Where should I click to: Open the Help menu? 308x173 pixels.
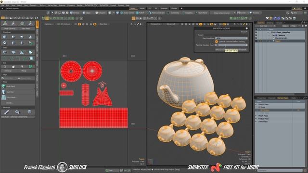tap(128, 5)
